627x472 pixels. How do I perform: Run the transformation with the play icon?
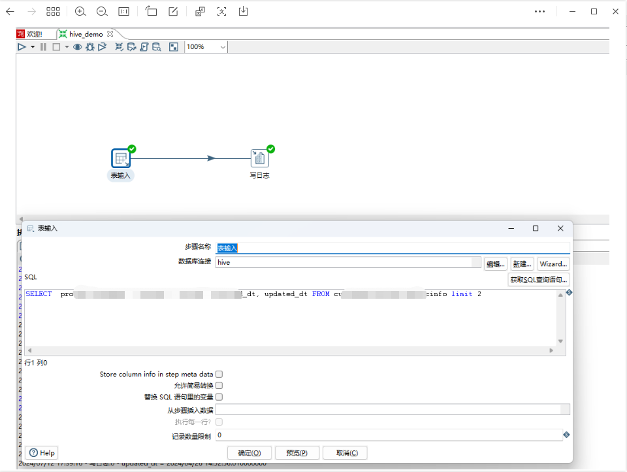click(x=22, y=47)
